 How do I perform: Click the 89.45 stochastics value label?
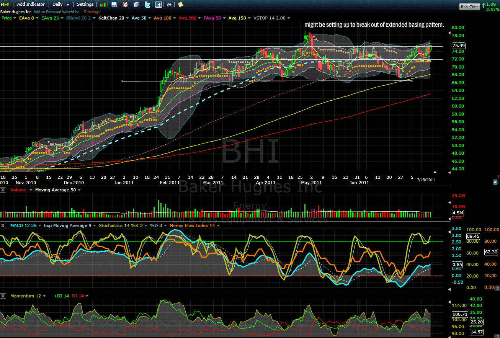click(x=473, y=236)
